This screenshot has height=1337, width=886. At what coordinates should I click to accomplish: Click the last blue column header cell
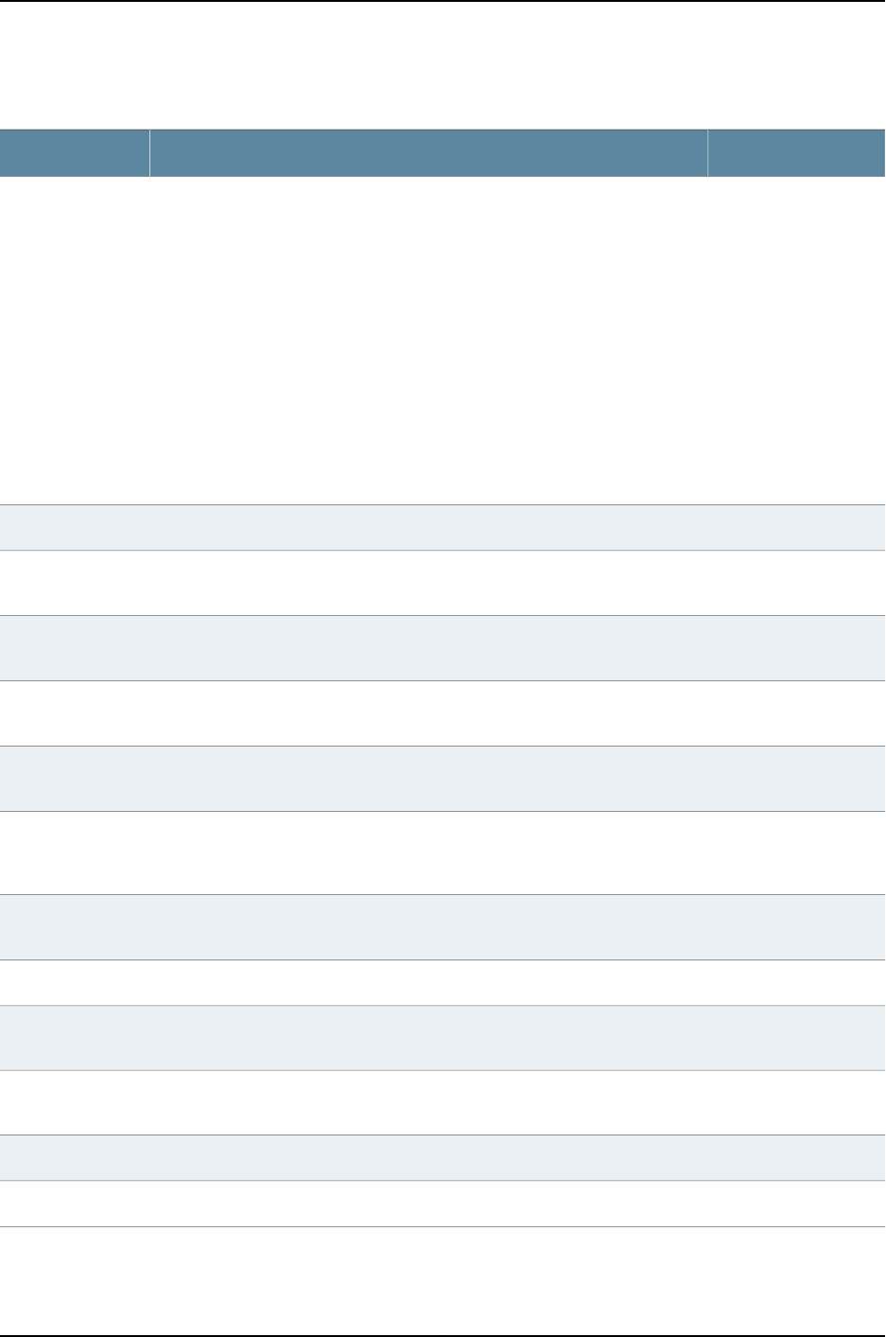(796, 153)
